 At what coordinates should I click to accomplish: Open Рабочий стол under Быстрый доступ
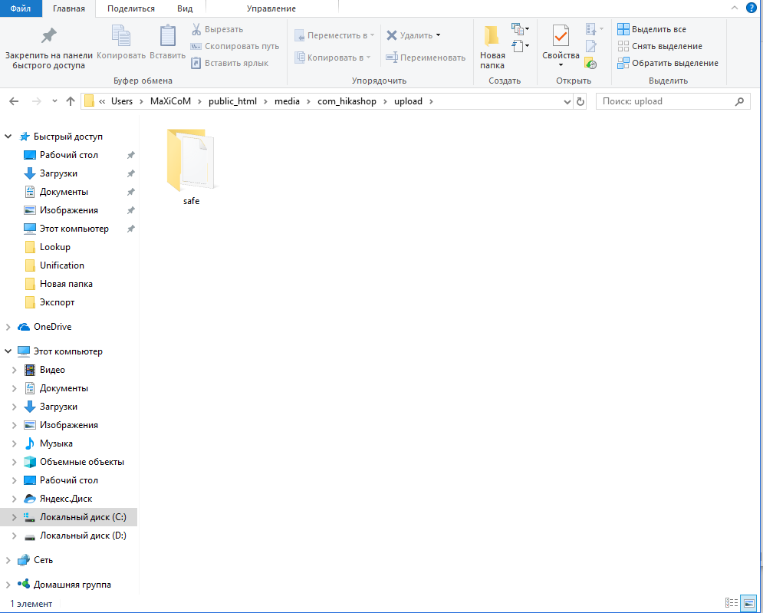tap(68, 155)
